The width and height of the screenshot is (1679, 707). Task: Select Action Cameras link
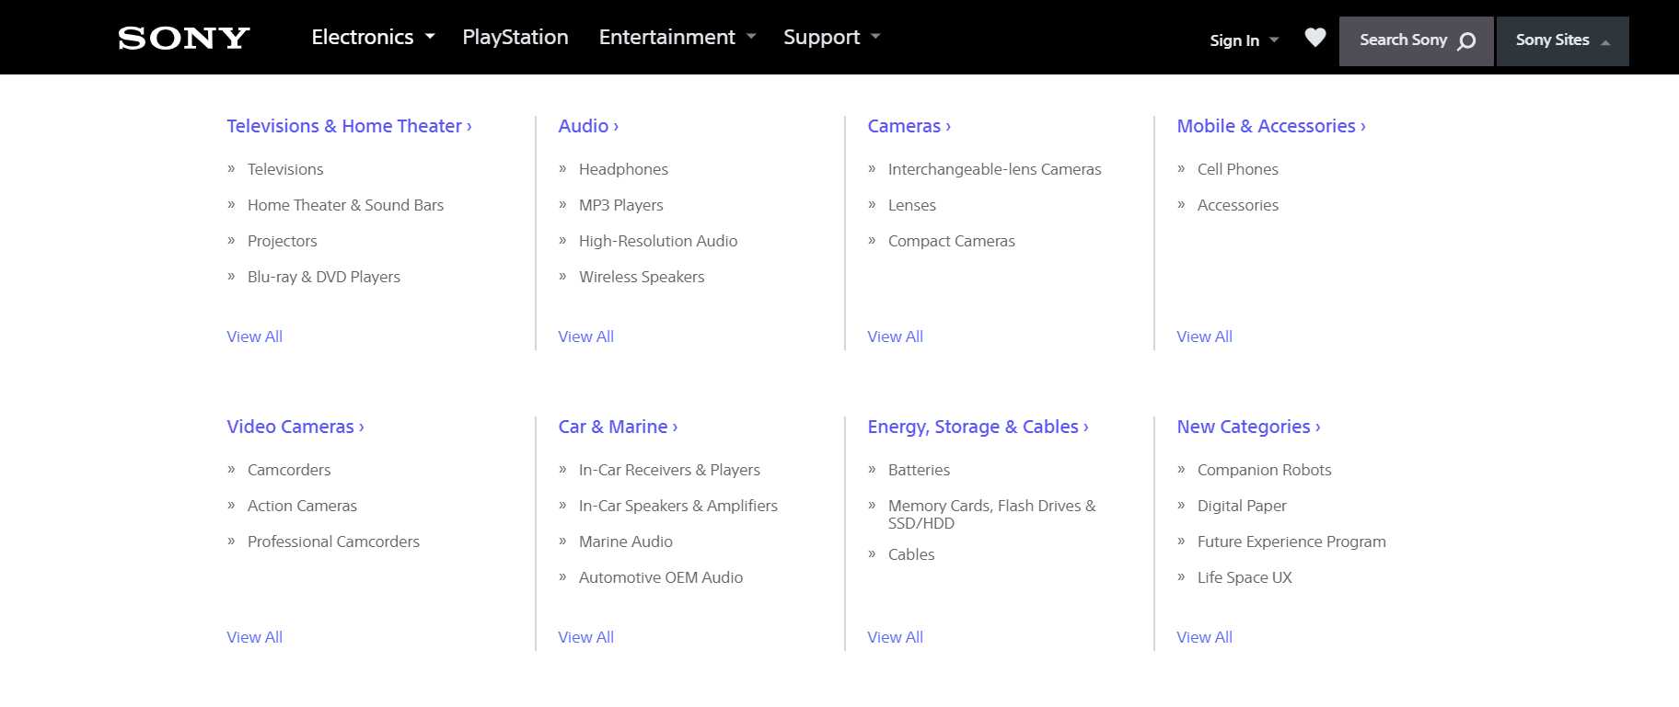point(302,506)
